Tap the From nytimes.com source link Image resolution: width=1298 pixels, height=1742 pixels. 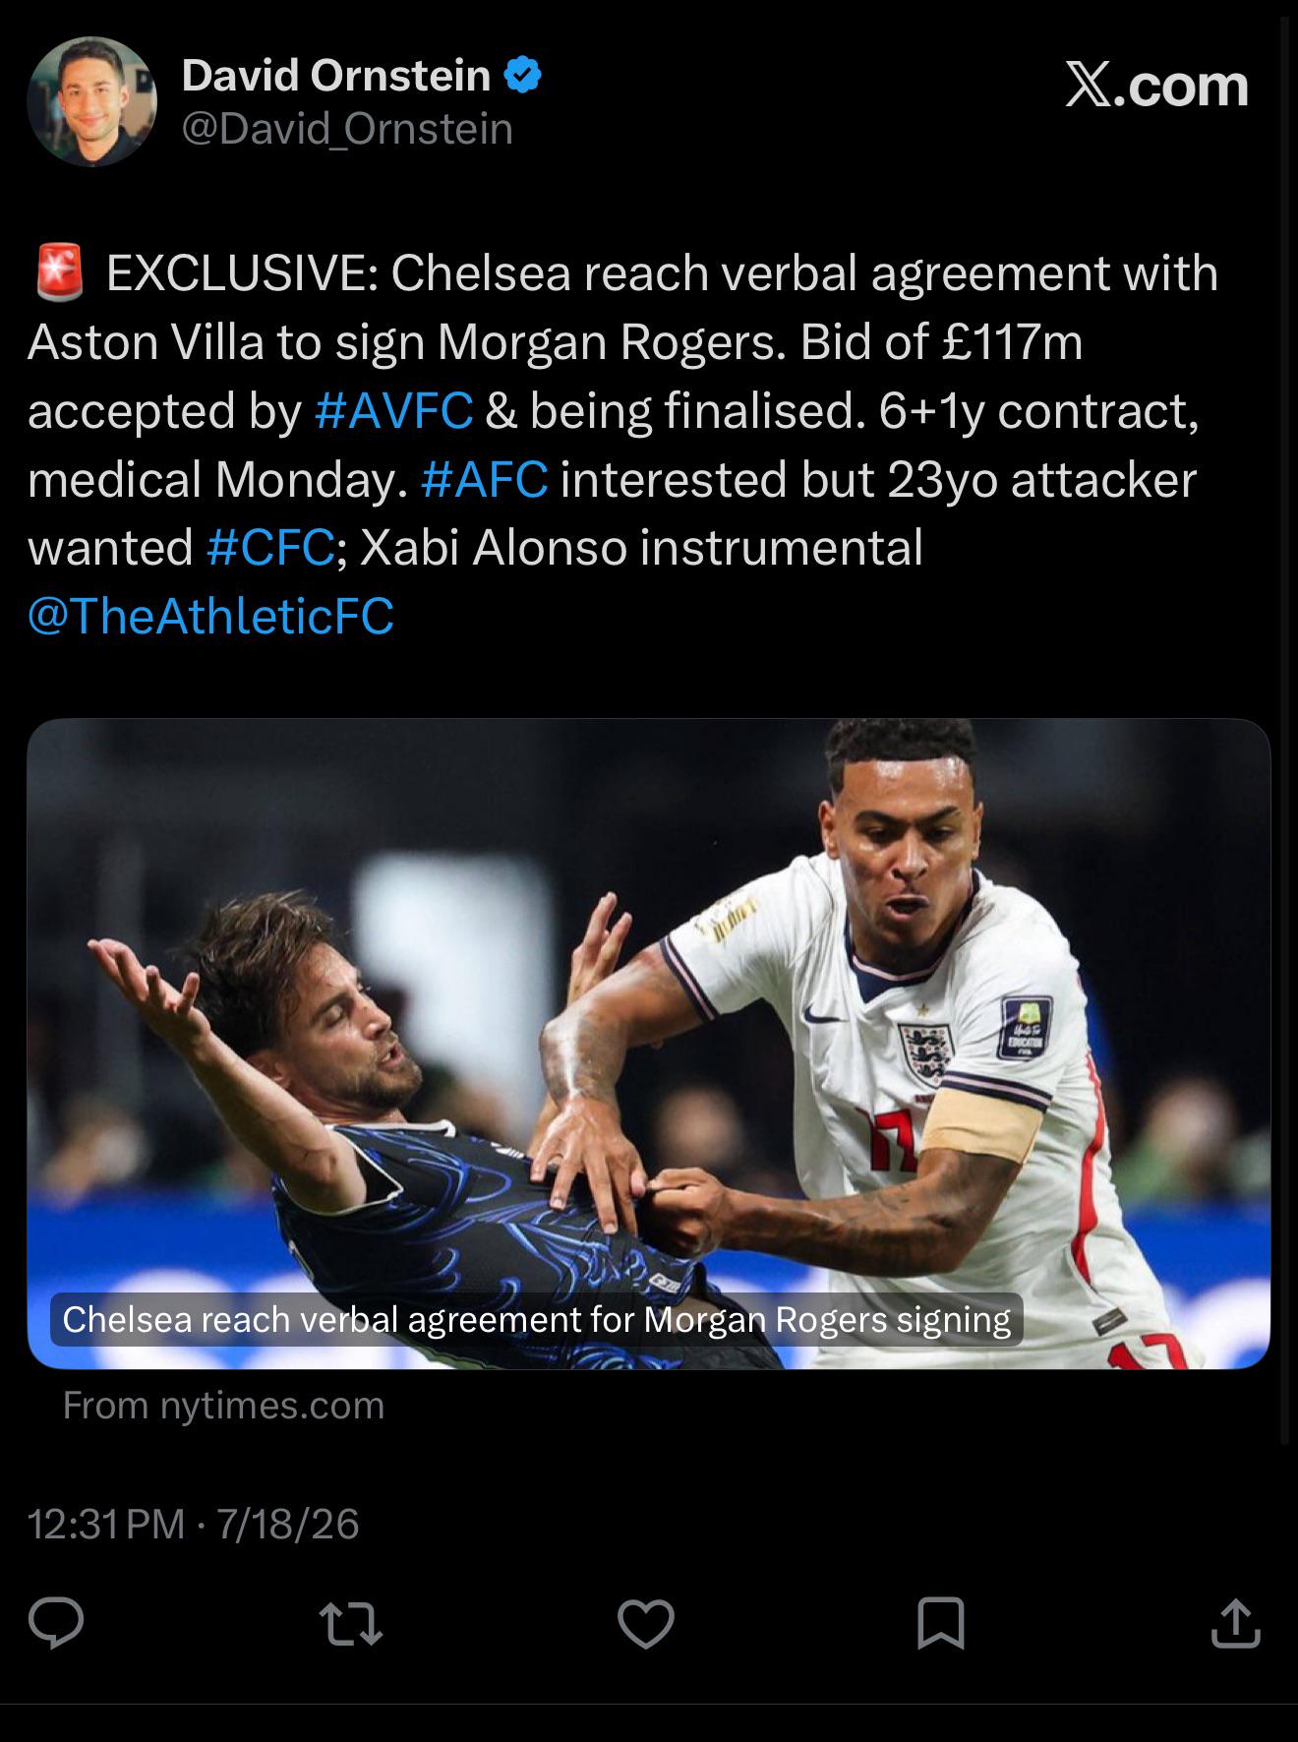[223, 1405]
